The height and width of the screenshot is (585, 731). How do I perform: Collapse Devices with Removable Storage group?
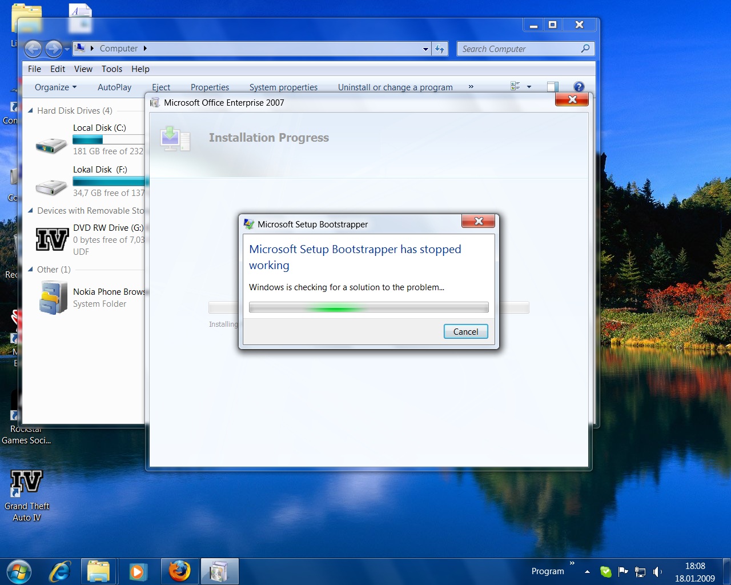[x=30, y=211]
